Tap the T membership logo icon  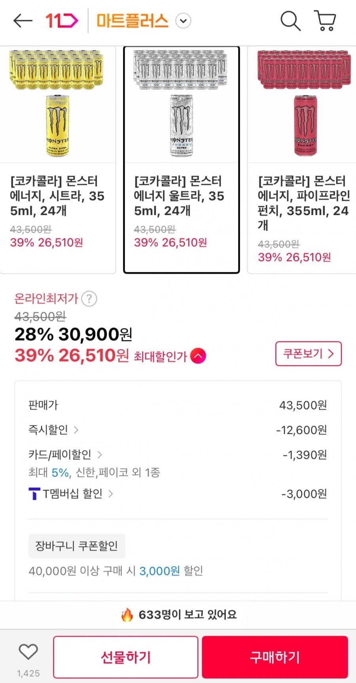pyautogui.click(x=34, y=494)
